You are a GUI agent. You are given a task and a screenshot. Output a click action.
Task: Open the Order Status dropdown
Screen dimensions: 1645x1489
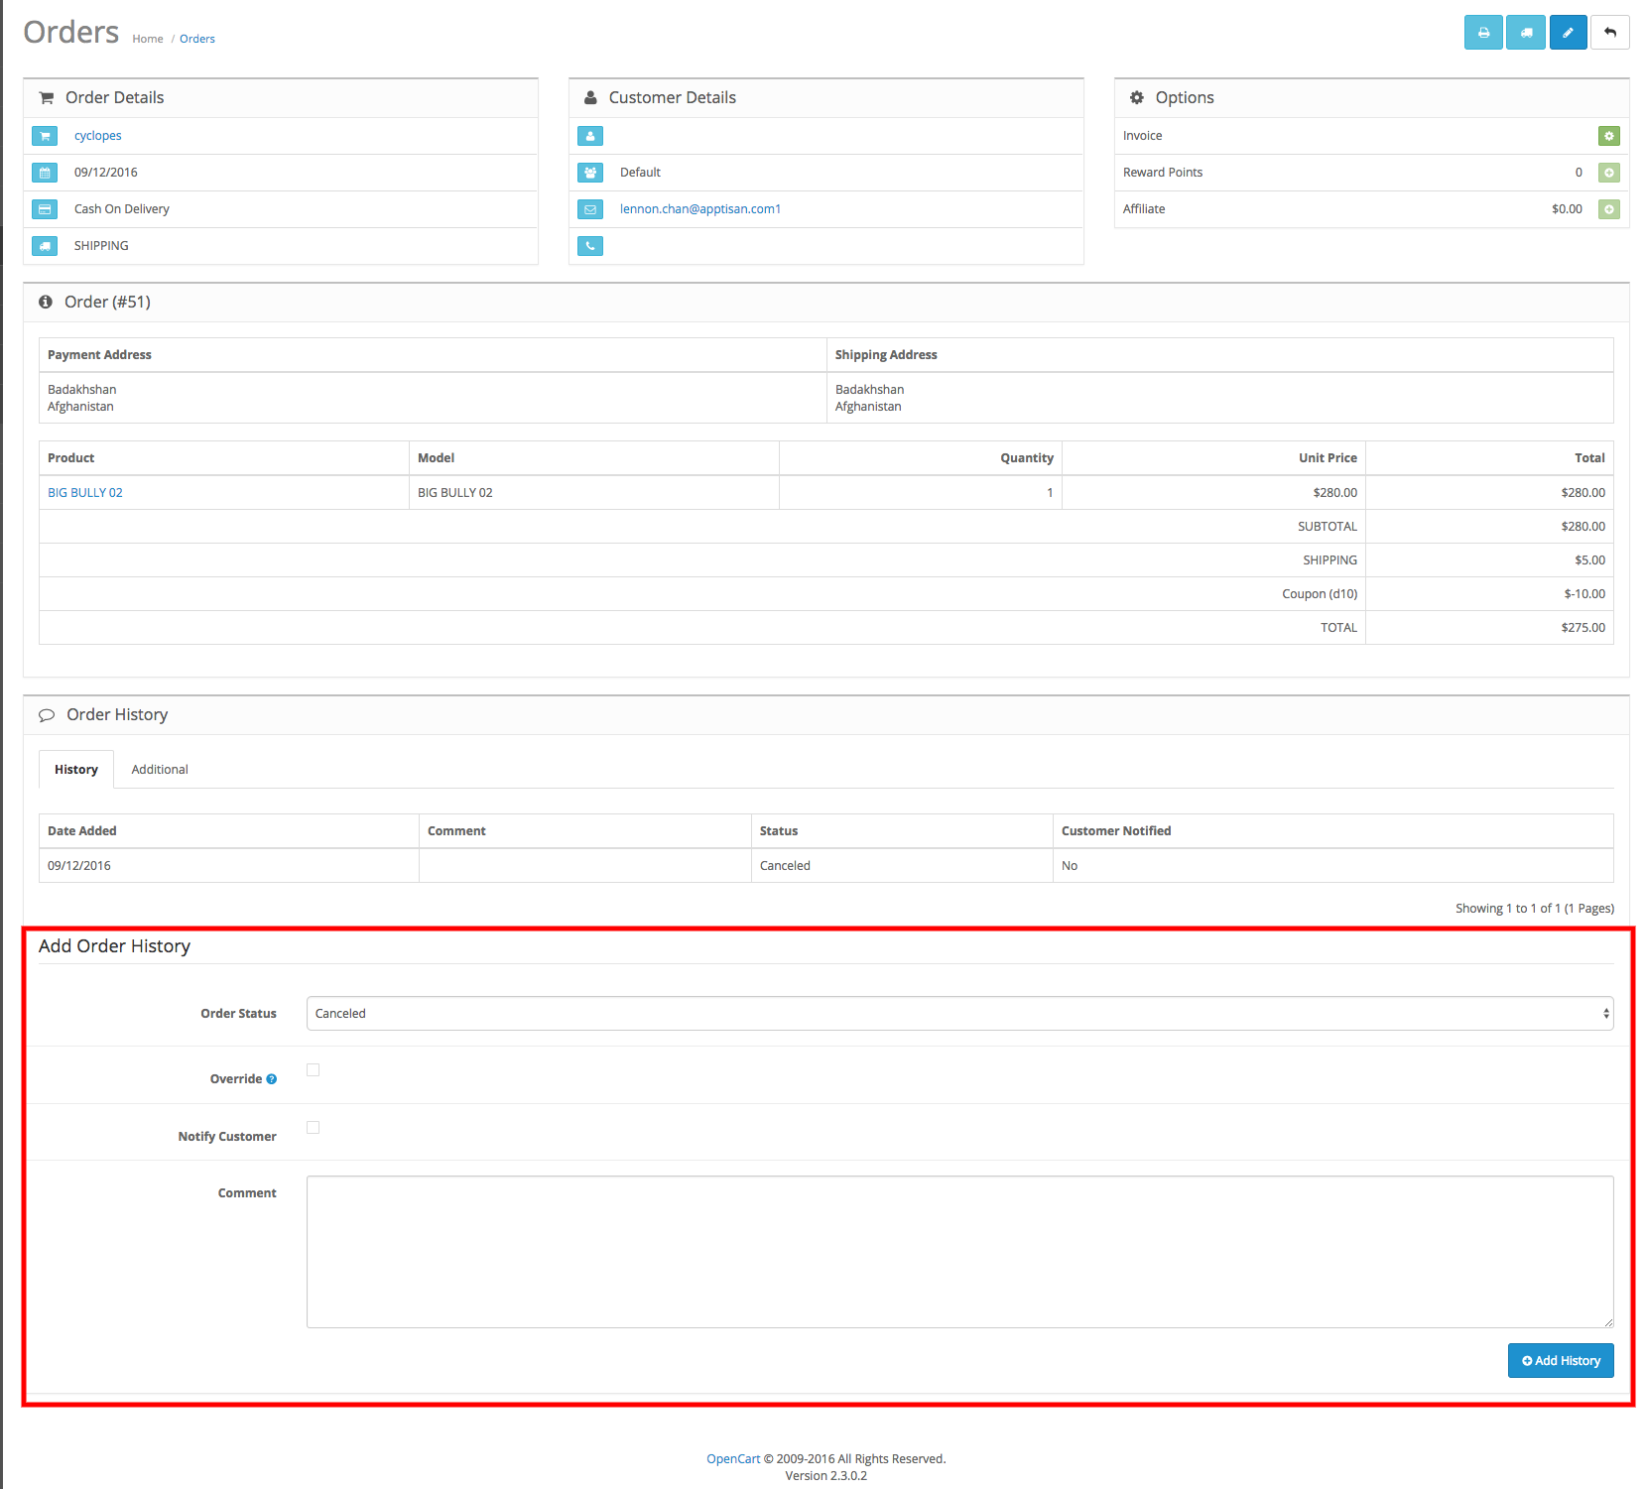[x=959, y=1014]
